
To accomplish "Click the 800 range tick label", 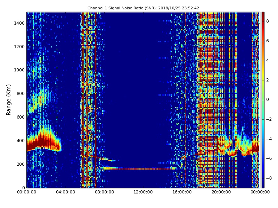I will click(21, 93).
